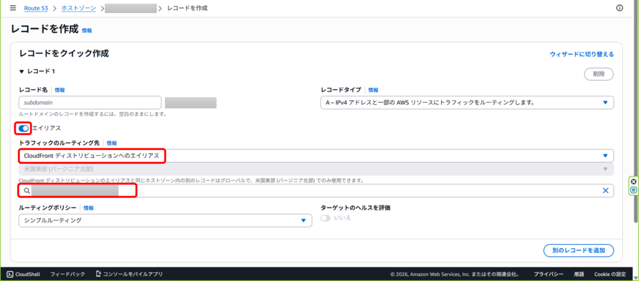Clear the distribution search field with X

(605, 191)
